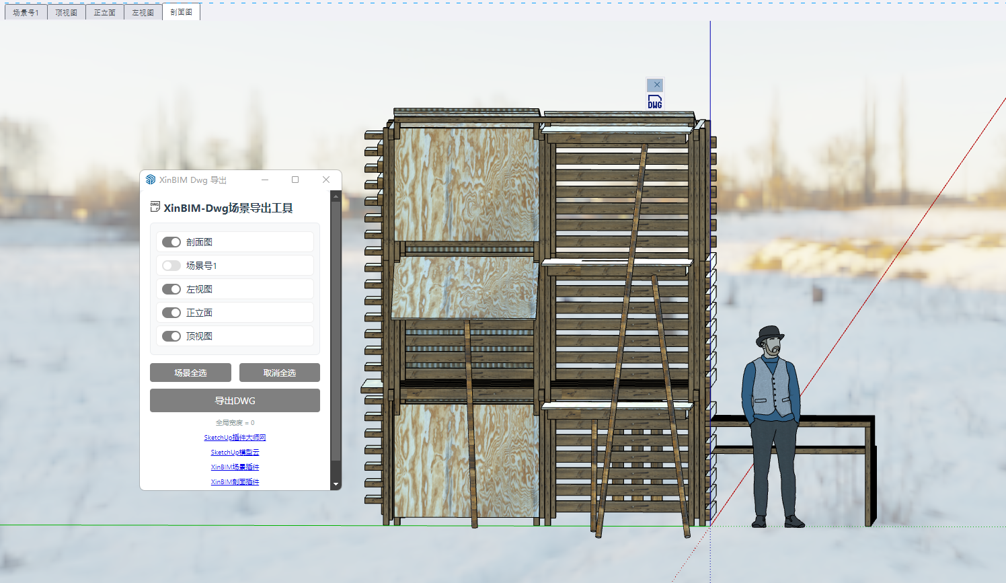Open the 顶视图 scene tab
The width and height of the screenshot is (1006, 583).
pyautogui.click(x=66, y=12)
